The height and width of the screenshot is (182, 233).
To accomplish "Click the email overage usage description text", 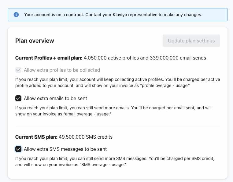I will [x=113, y=111].
